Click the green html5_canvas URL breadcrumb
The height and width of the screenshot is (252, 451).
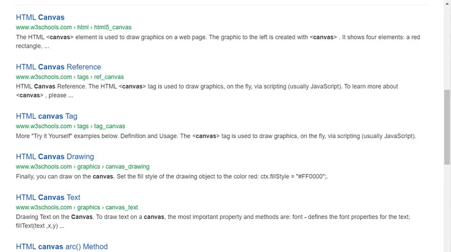[113, 27]
